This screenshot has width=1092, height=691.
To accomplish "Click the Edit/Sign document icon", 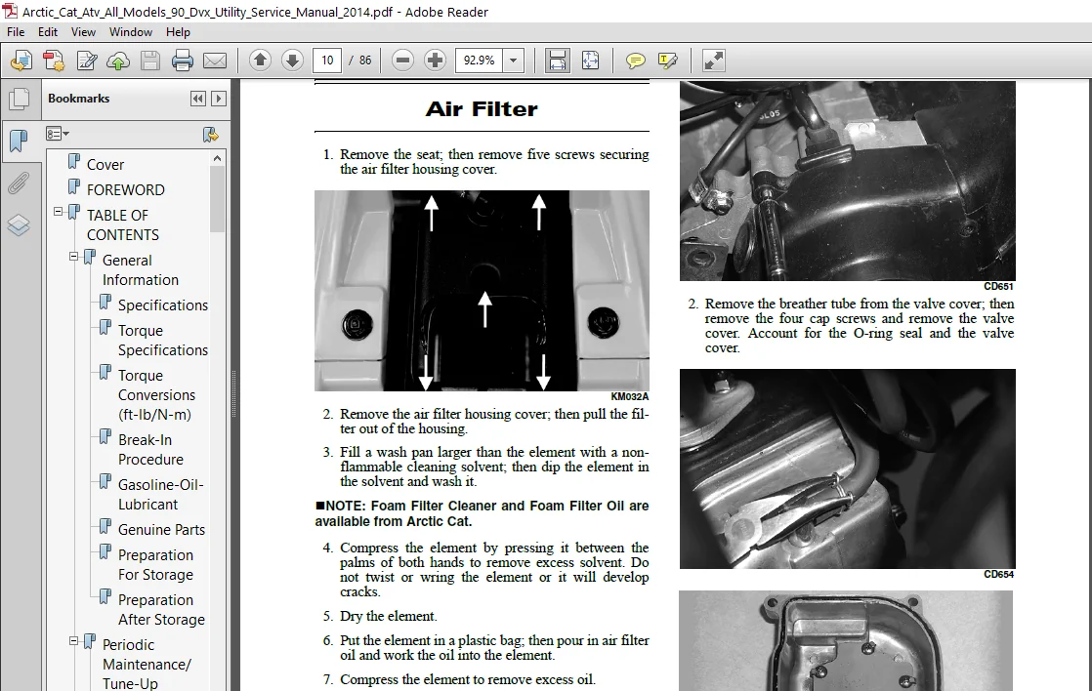I will [x=86, y=61].
